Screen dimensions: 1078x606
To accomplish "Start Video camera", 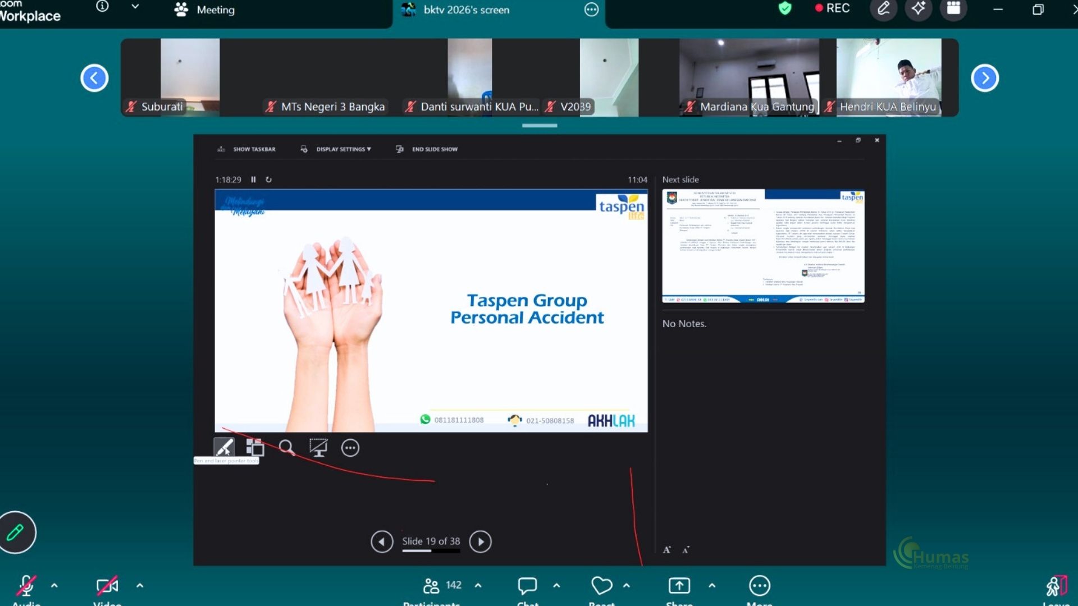I will [107, 586].
